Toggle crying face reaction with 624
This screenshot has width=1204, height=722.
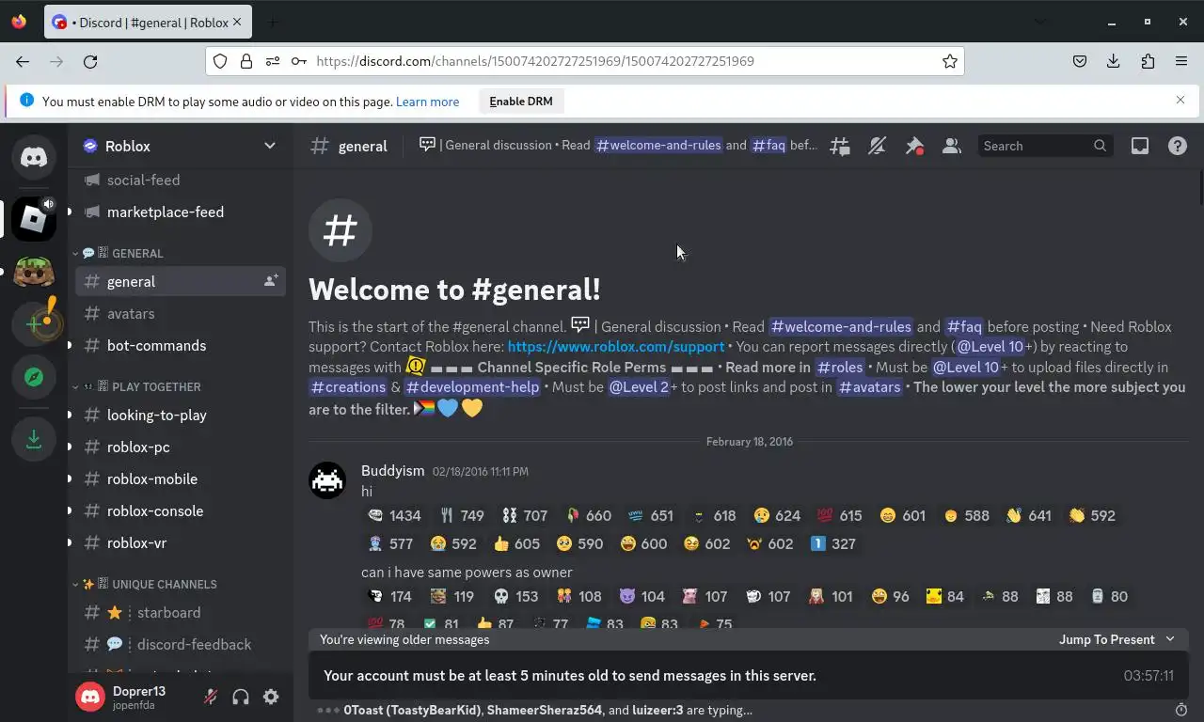pyautogui.click(x=776, y=515)
